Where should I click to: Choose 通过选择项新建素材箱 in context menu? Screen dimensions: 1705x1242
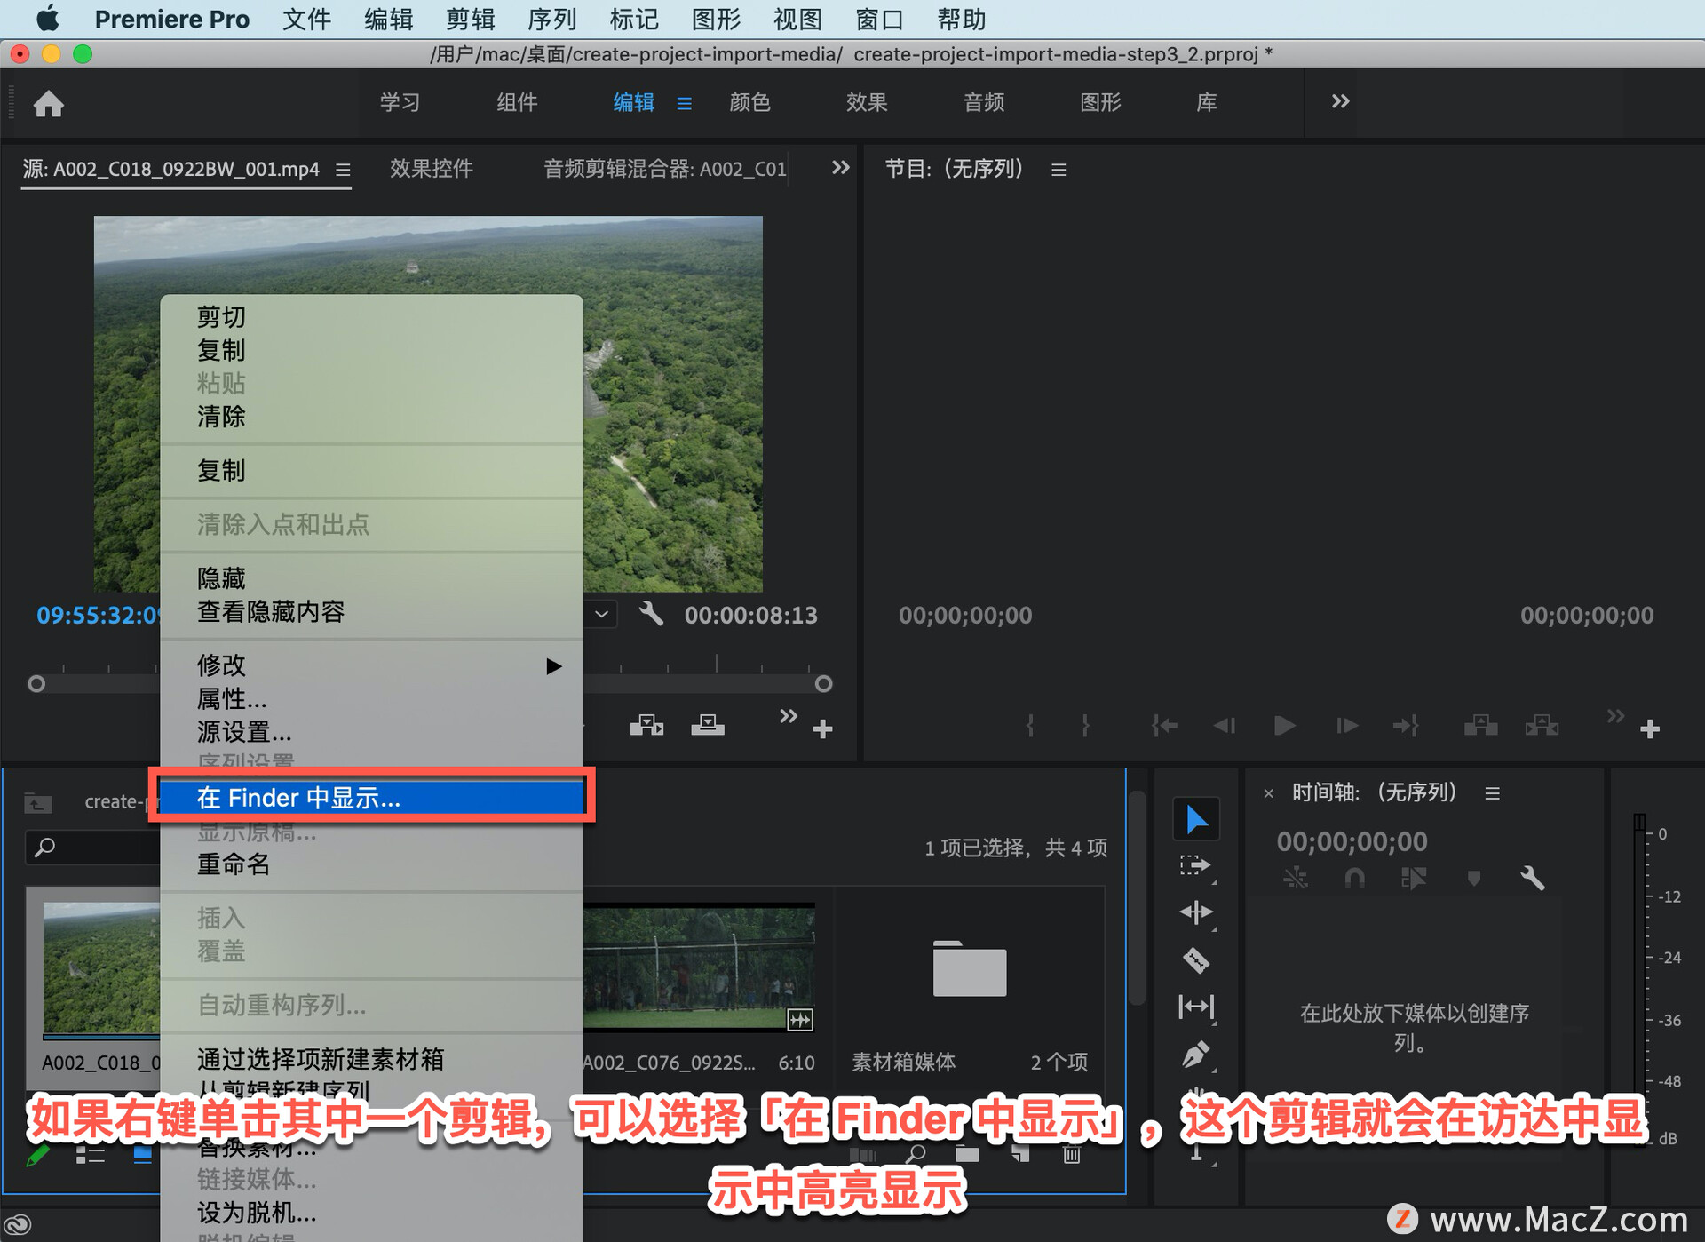371,1059
